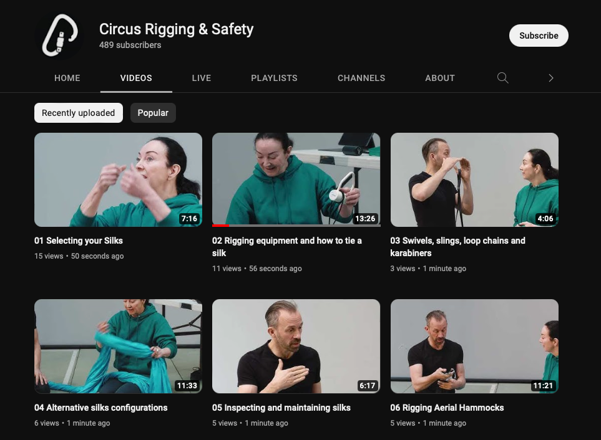Select the Popular filter chip
This screenshot has height=440, width=601.
[153, 113]
